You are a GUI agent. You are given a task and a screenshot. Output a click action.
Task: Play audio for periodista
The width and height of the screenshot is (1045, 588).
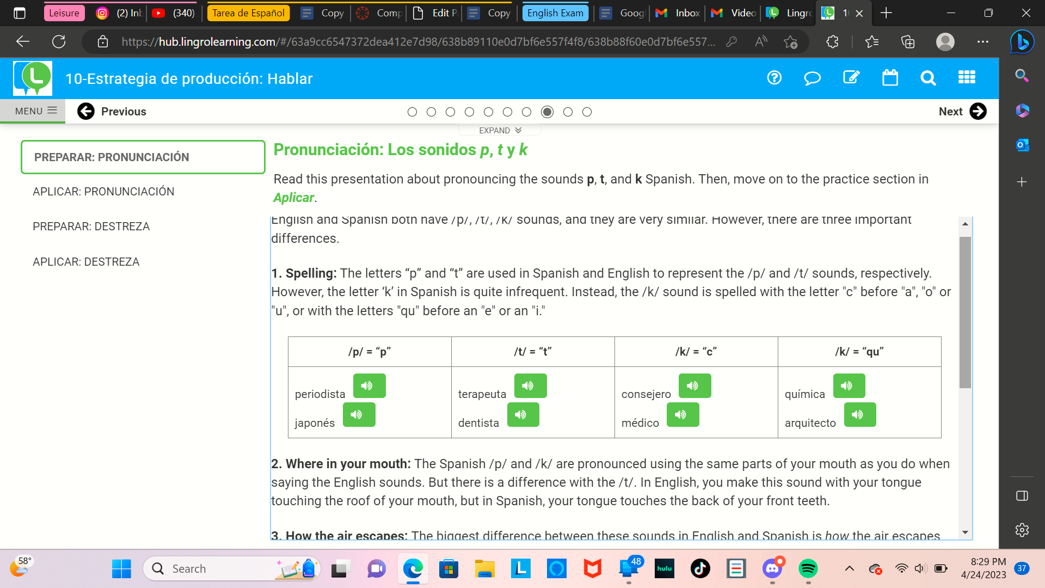pos(369,385)
